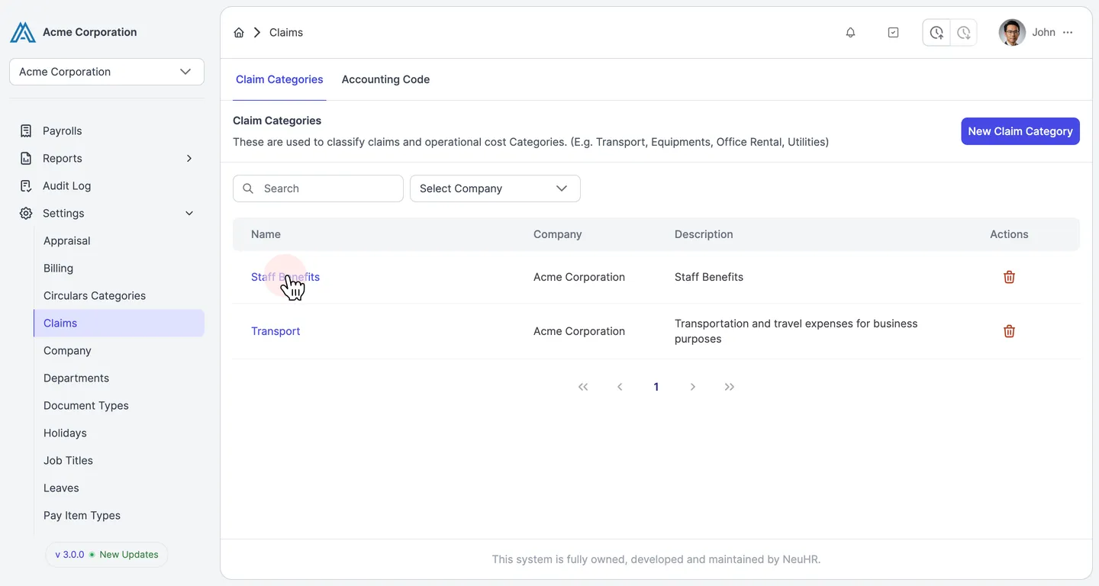This screenshot has height=586, width=1099.
Task: Open the Acme Corporation company switcher
Action: pos(107,72)
